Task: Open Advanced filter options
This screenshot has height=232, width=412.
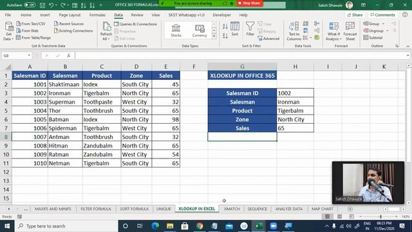Action: pos(268,39)
